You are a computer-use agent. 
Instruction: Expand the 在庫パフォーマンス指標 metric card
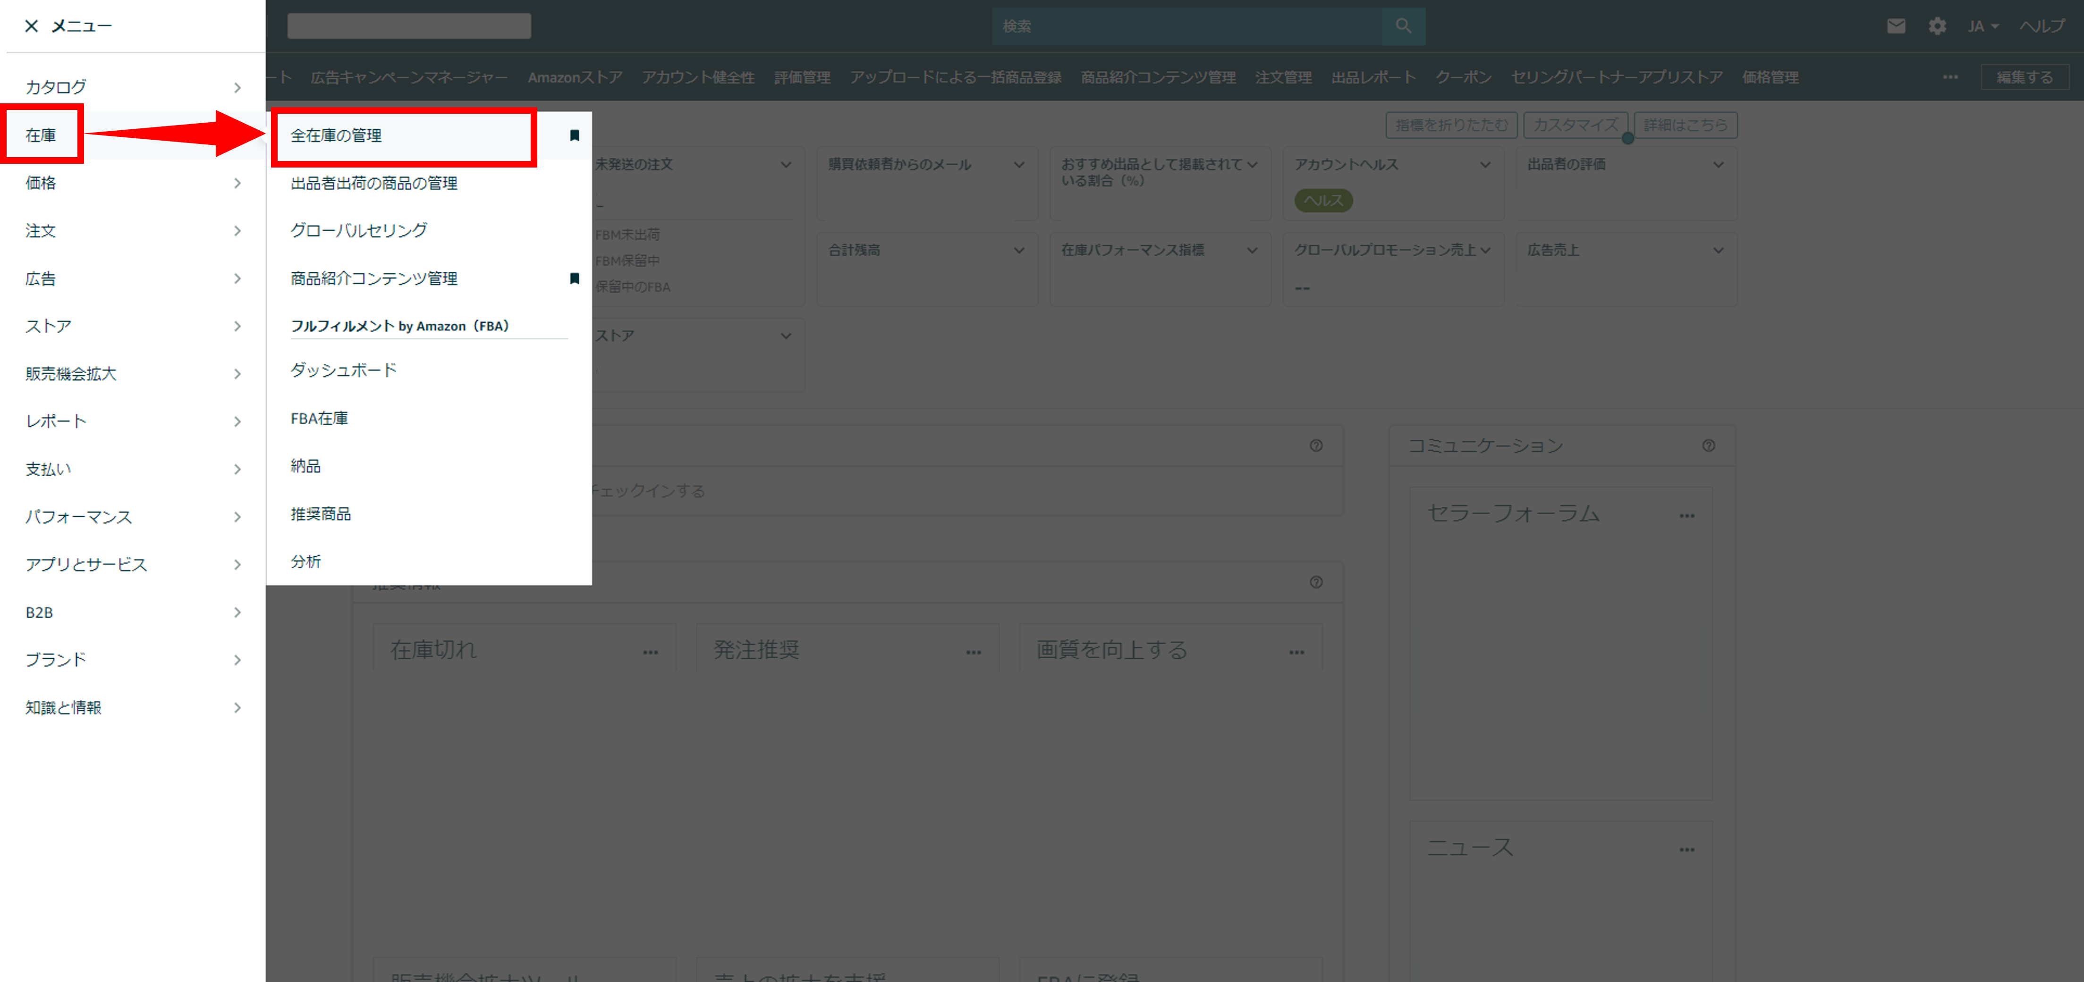[1253, 250]
